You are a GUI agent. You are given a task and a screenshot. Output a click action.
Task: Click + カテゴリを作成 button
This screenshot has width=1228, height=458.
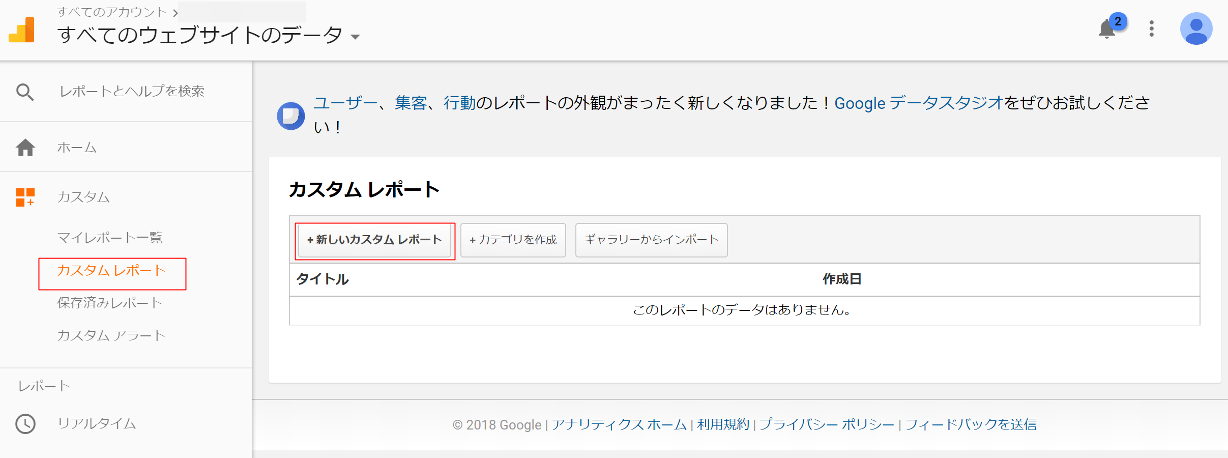click(x=513, y=240)
